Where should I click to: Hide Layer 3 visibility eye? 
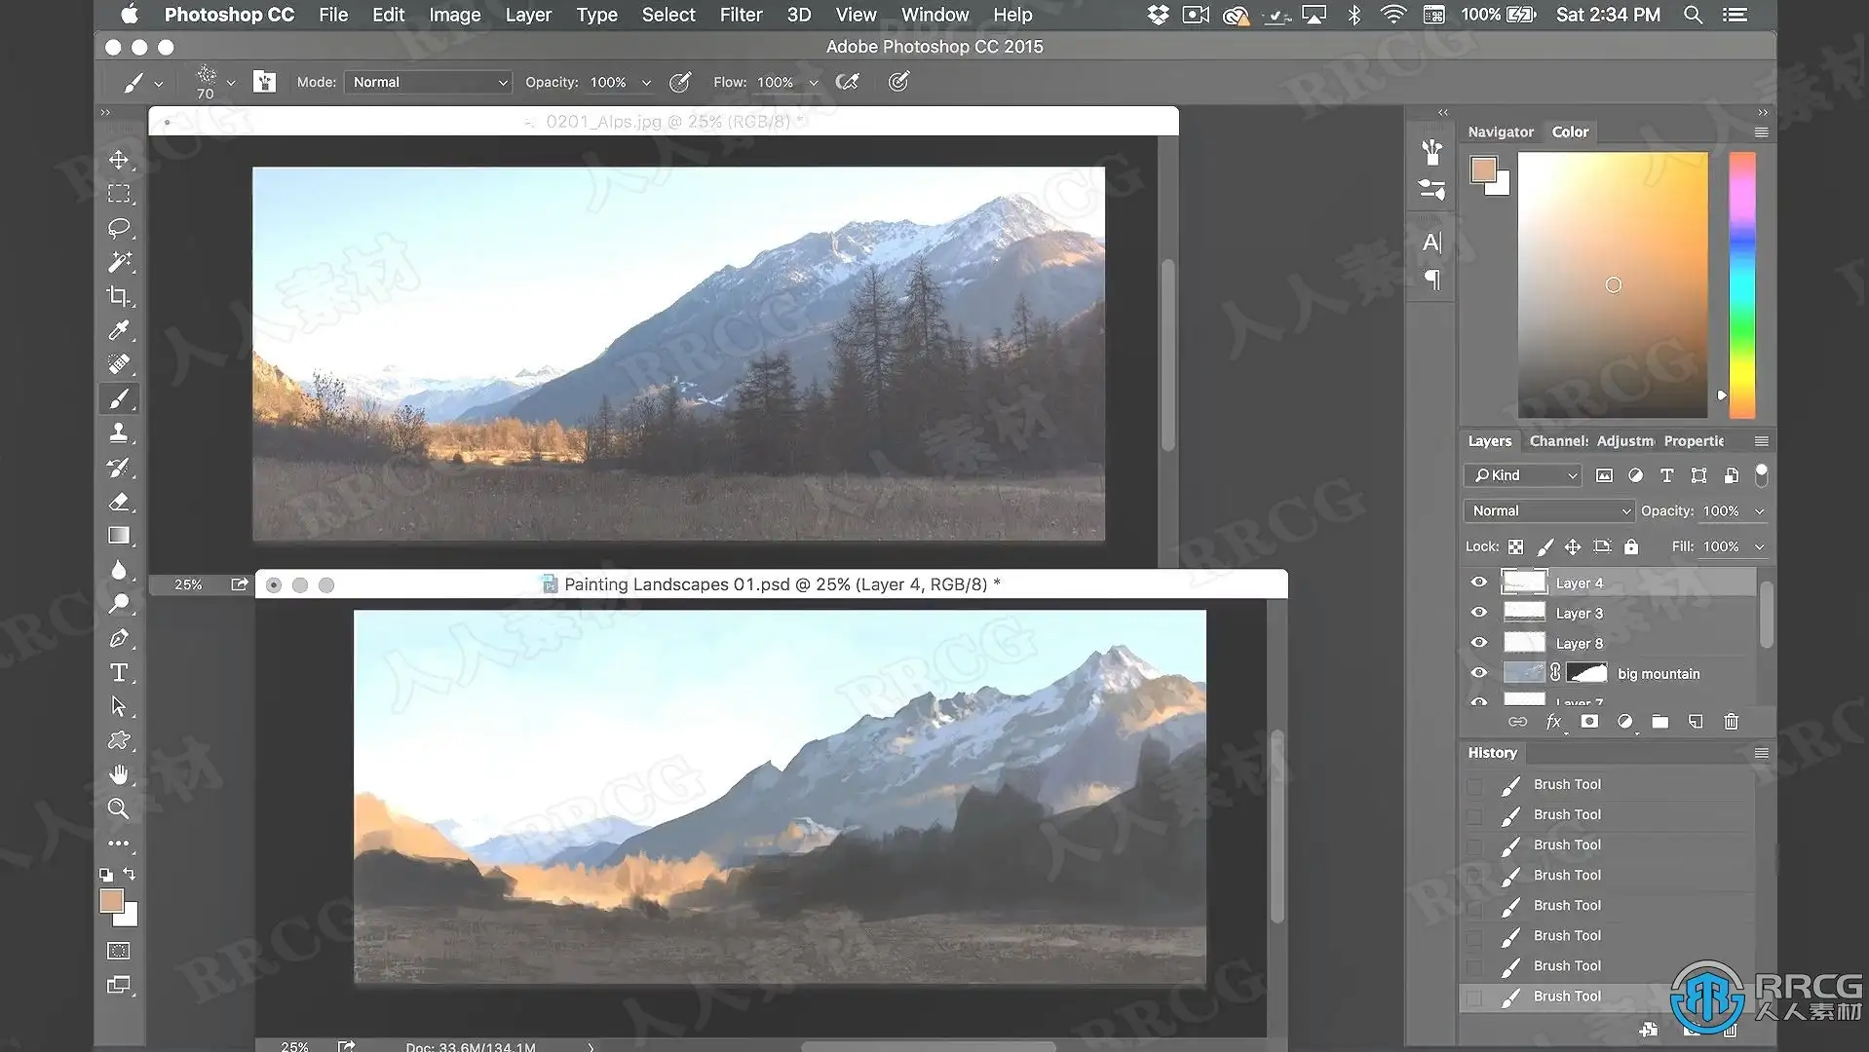pos(1478,613)
